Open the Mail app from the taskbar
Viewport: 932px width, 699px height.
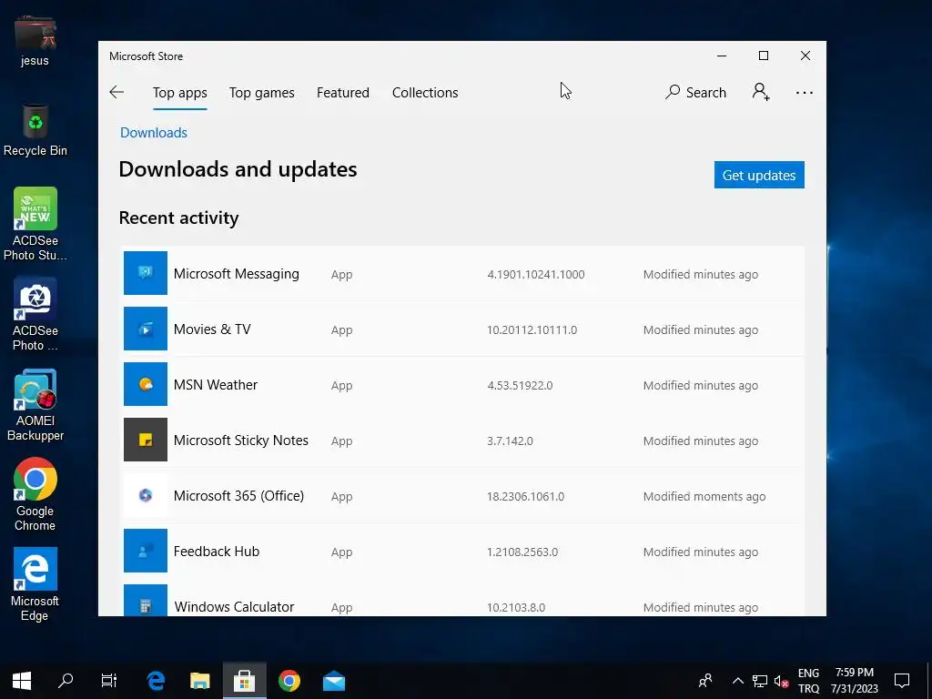tap(333, 681)
